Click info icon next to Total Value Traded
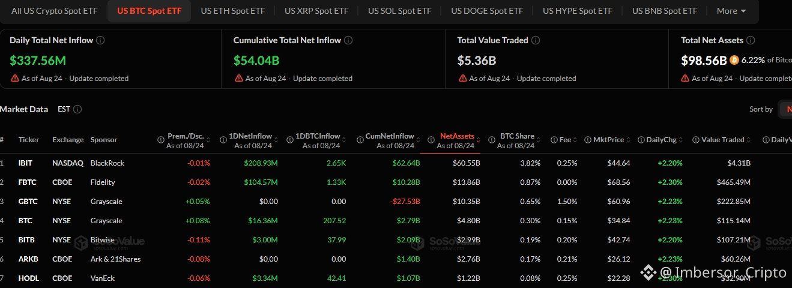The width and height of the screenshot is (792, 288). tap(536, 40)
